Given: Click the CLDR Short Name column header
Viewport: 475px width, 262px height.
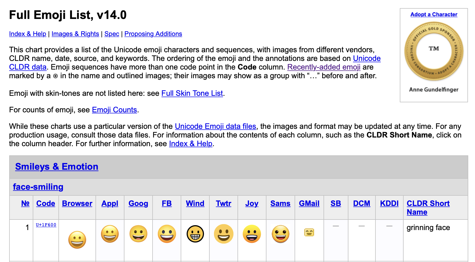Looking at the screenshot, I should tap(428, 208).
